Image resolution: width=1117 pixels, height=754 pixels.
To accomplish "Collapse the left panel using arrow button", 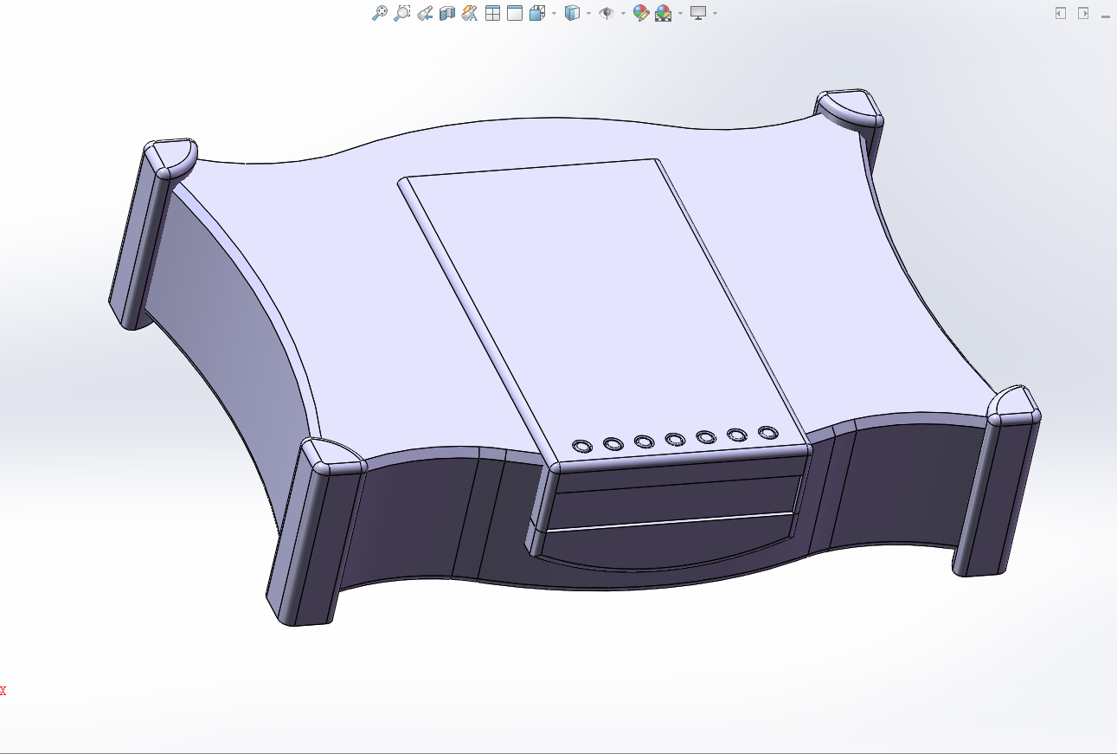I will pos(1060,13).
